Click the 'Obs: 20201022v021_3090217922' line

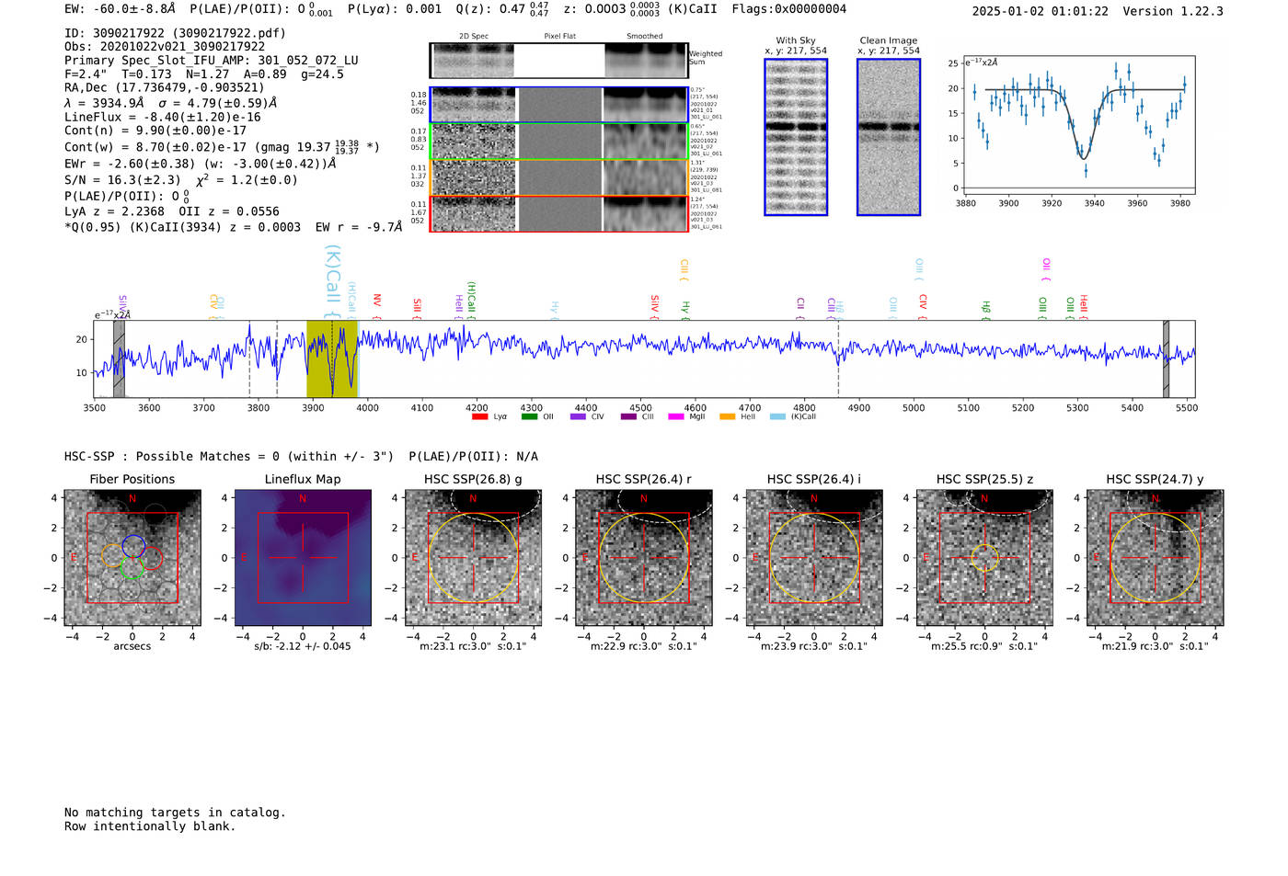coord(165,47)
